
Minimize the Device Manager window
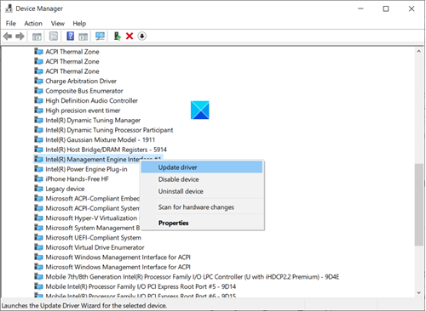coord(360,8)
